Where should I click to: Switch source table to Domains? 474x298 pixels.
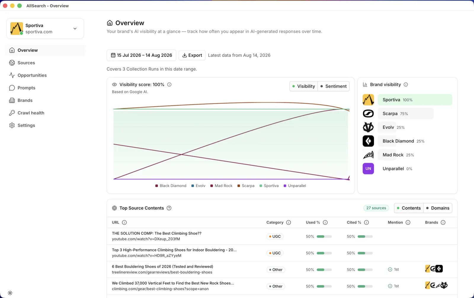438,208
